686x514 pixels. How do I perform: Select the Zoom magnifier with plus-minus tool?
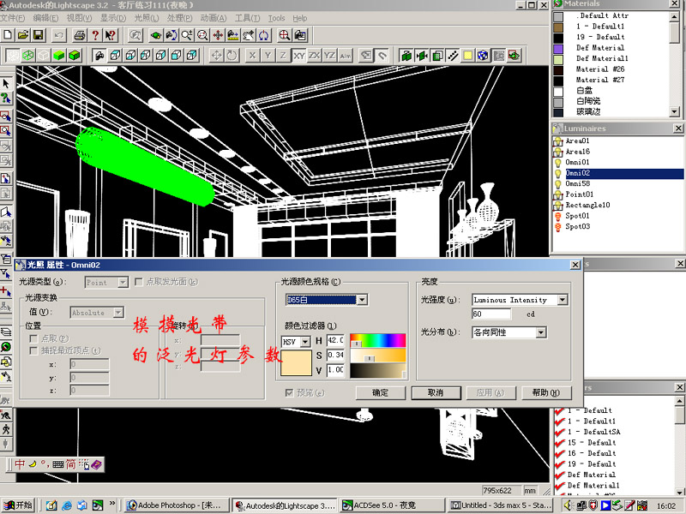coord(187,35)
